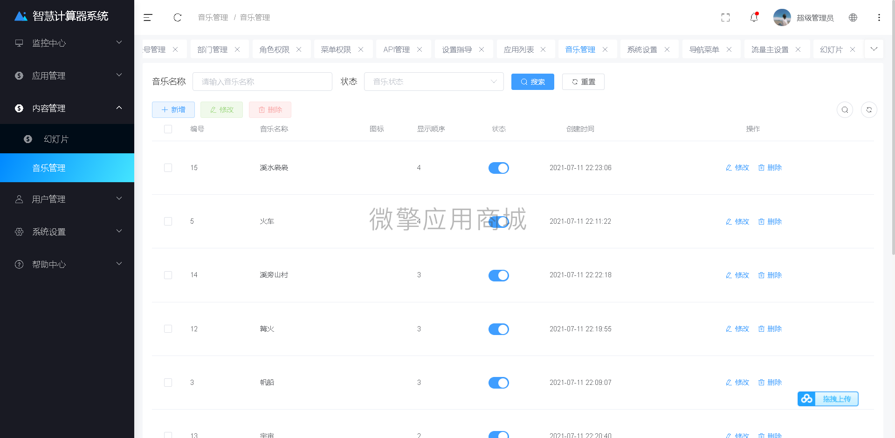Viewport: 895px width, 438px height.
Task: Delete the 火车 row via 删除
Action: point(770,221)
